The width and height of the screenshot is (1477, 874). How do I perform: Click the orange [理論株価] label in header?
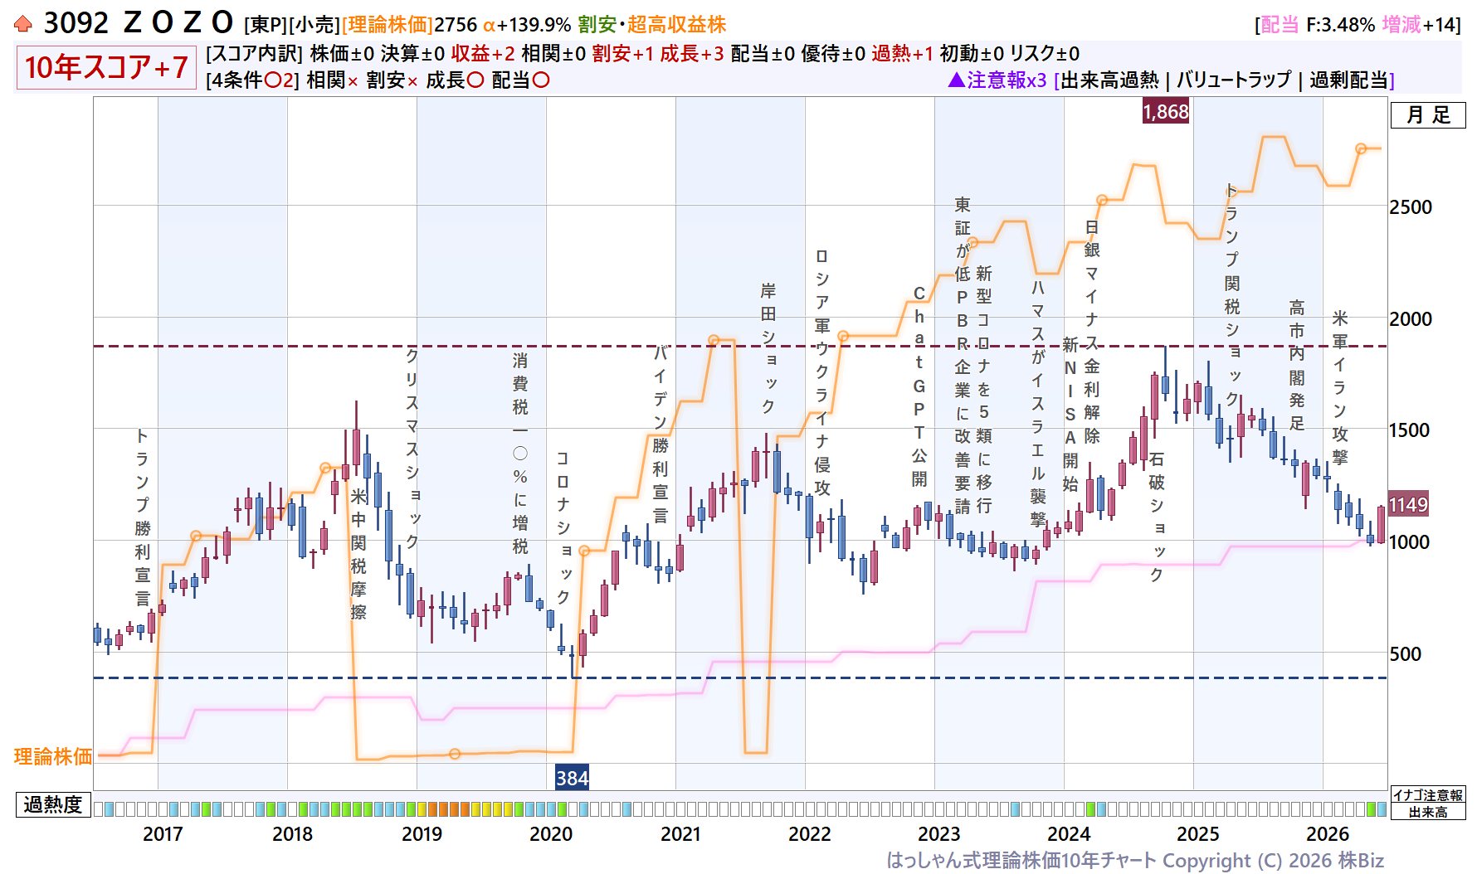click(x=388, y=25)
